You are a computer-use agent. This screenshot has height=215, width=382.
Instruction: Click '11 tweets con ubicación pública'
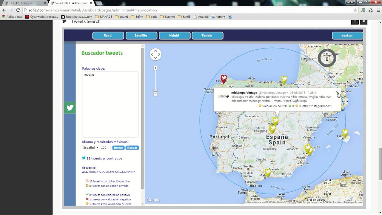[109, 181]
